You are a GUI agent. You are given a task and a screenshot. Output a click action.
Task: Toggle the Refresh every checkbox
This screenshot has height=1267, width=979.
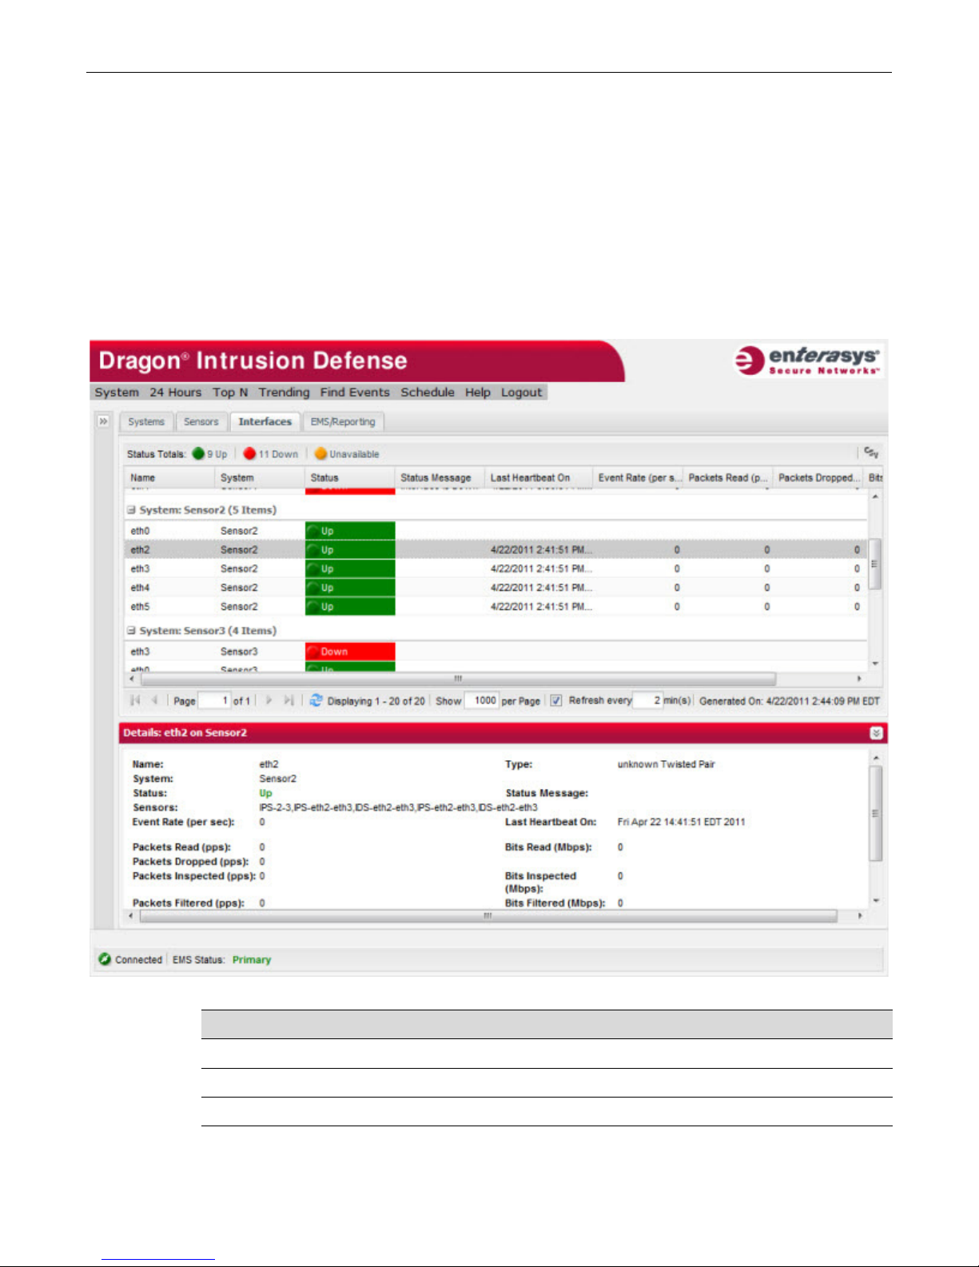[x=556, y=701]
